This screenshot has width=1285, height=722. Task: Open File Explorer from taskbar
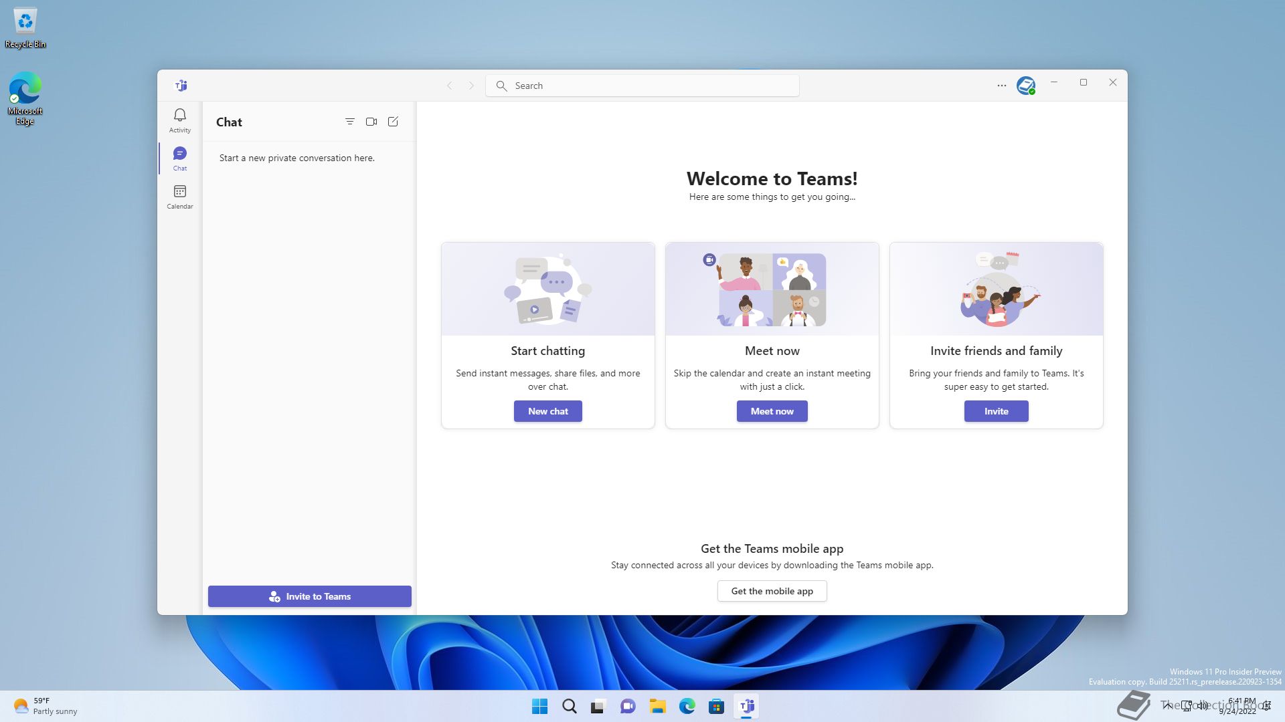[657, 706]
